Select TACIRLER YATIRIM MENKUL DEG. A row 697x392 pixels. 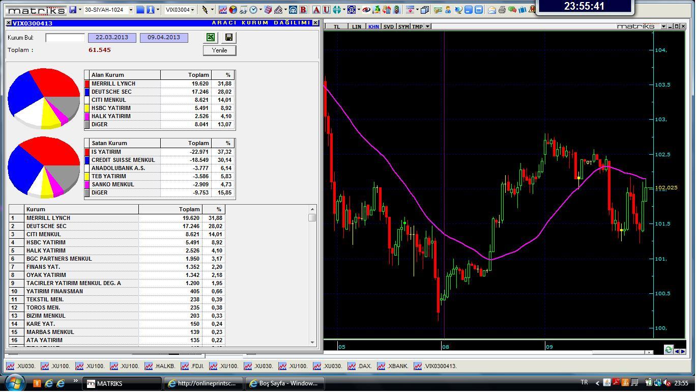117,283
